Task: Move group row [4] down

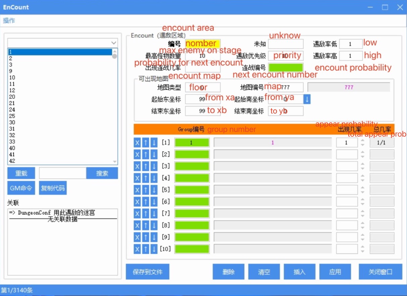Action: click(154, 178)
